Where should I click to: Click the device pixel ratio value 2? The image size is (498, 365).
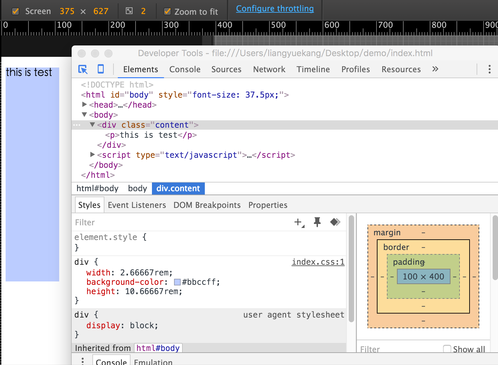click(x=143, y=11)
